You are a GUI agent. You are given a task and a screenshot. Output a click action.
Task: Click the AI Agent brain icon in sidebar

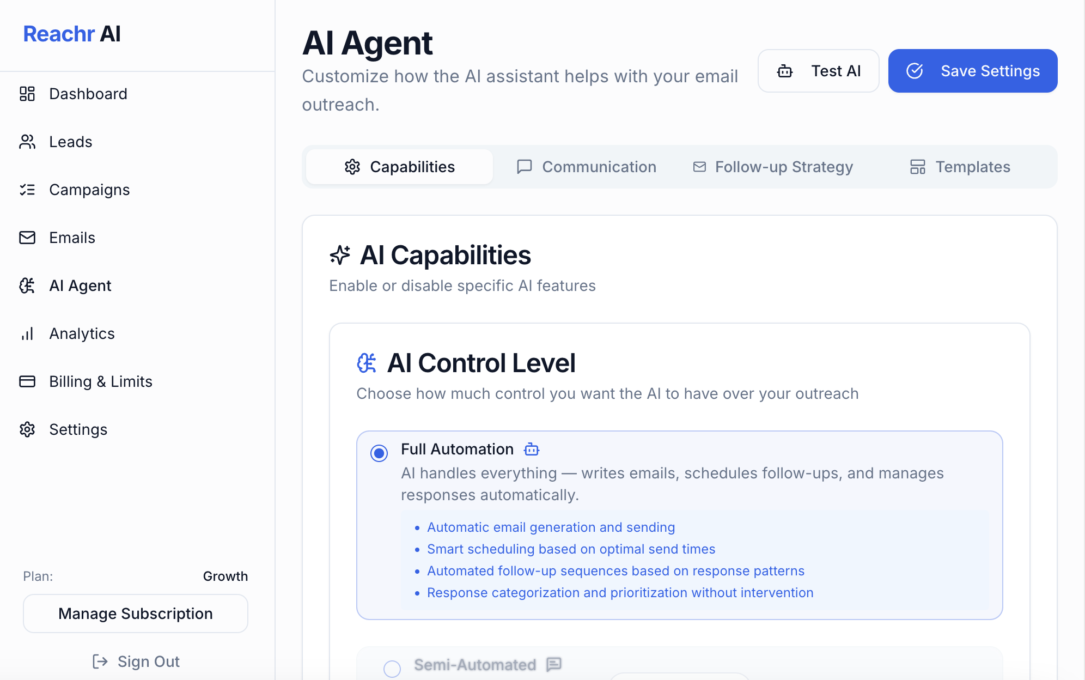tap(27, 286)
